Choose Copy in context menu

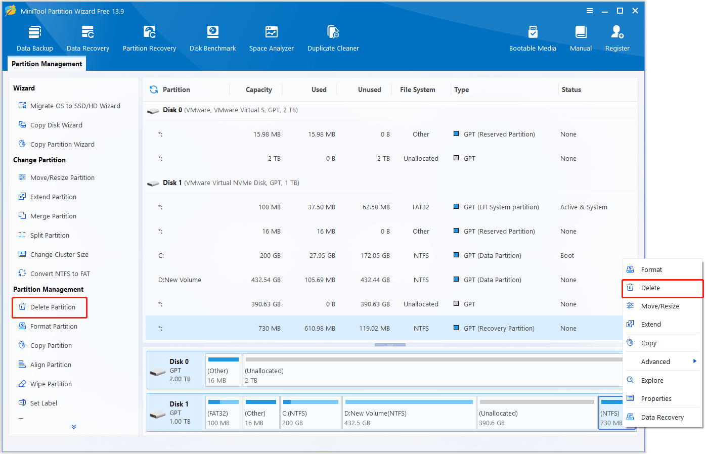pos(663,343)
